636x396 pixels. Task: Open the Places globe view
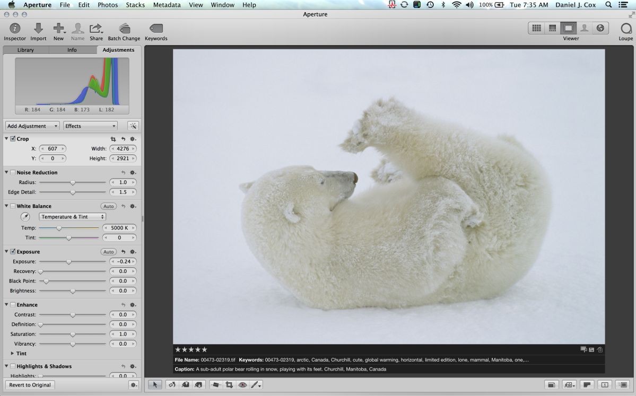pos(600,28)
